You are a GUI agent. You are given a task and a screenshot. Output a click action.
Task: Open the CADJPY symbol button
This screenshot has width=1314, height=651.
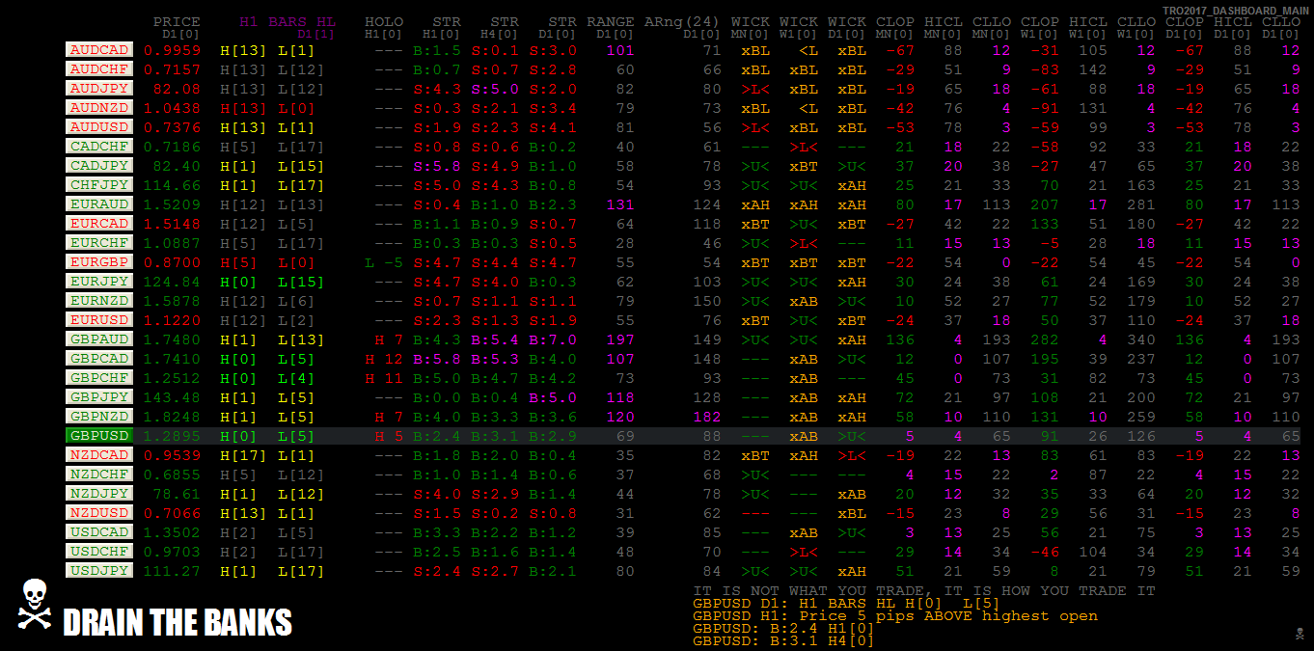99,165
